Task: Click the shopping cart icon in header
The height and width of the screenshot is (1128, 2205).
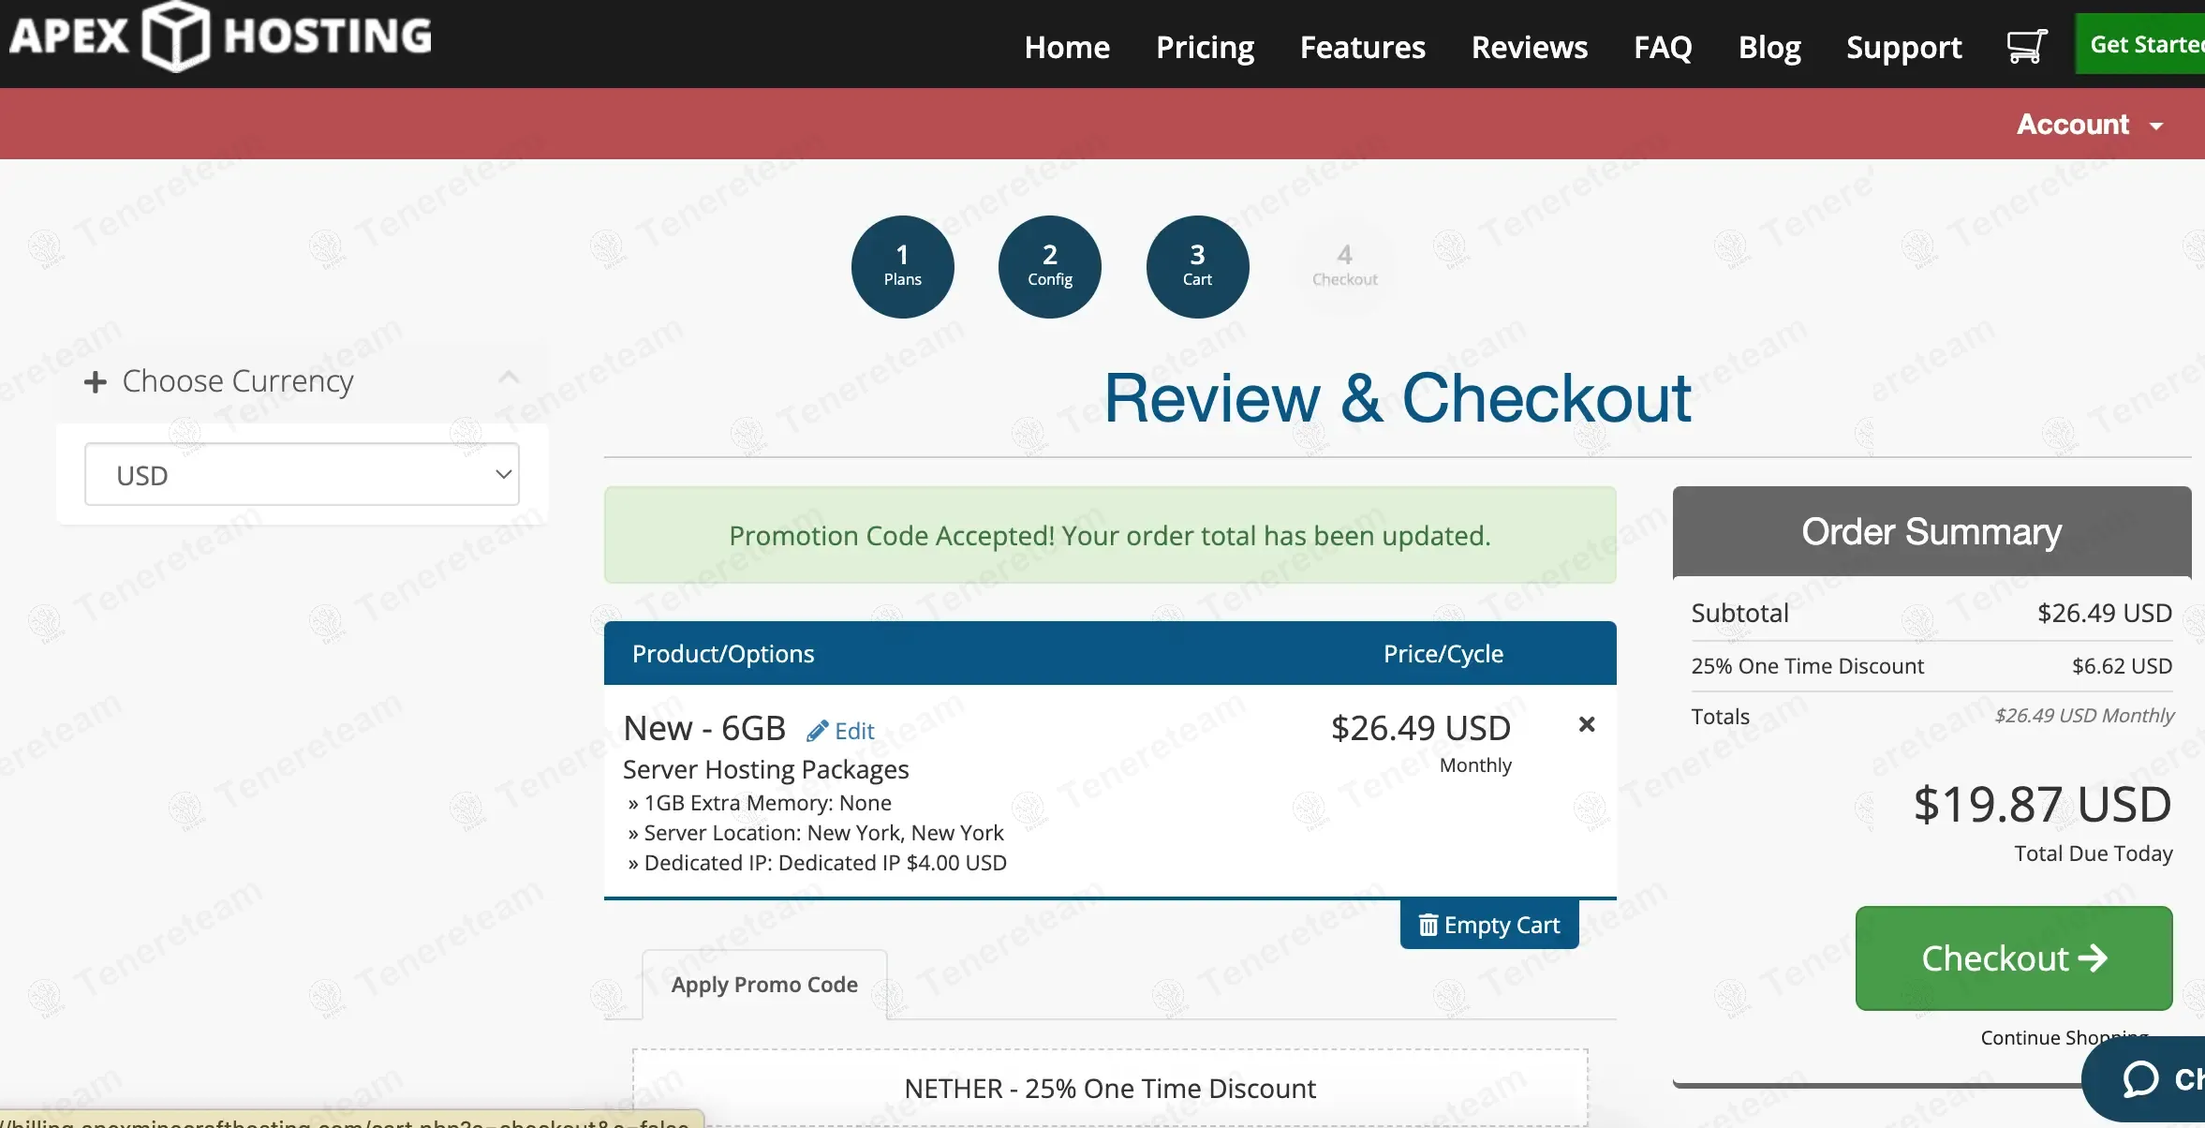Action: (x=2025, y=46)
